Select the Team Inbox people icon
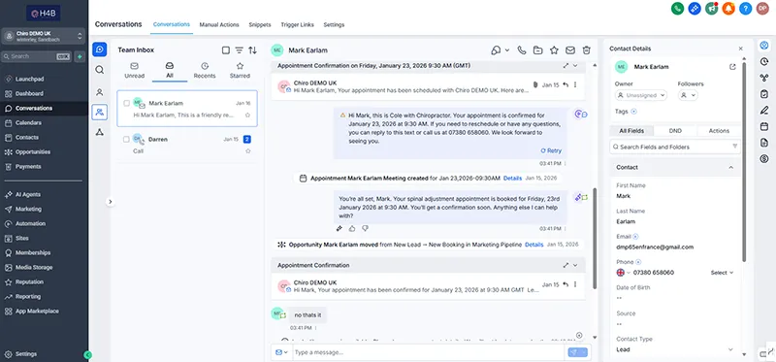Viewport: 776px width, 362px height. (100, 113)
